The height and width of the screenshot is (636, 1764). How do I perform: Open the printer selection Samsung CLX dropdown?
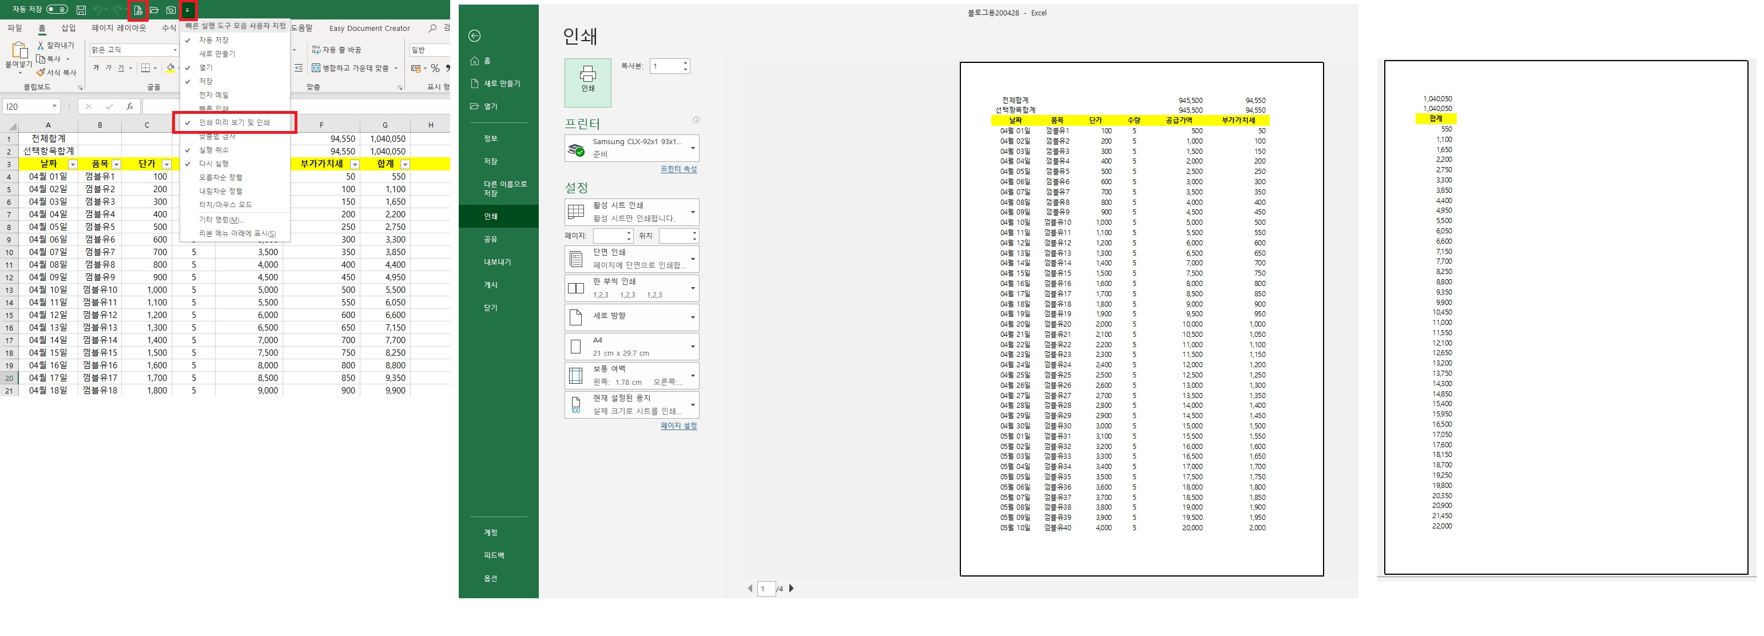point(631,148)
